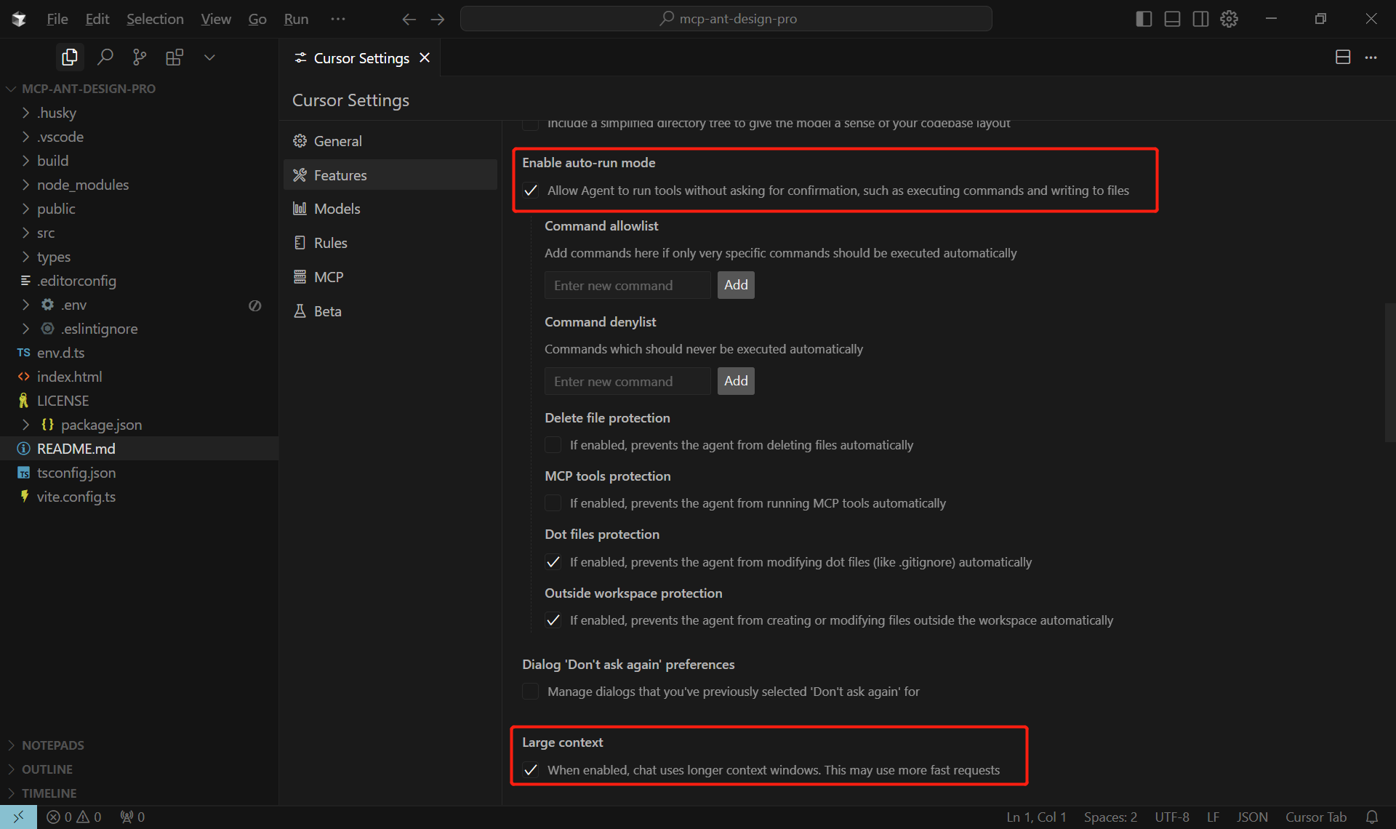Image resolution: width=1396 pixels, height=829 pixels.
Task: Click JSON language mode in status bar
Action: tap(1252, 817)
